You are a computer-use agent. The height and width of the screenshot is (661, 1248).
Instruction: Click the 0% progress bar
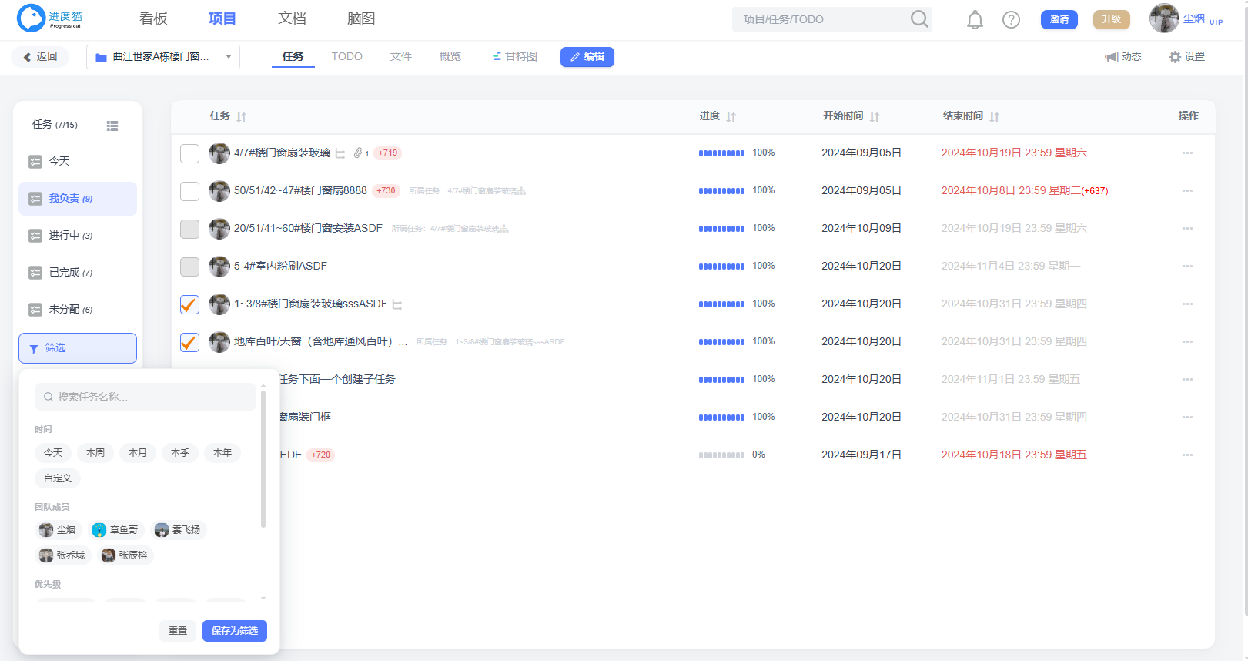pyautogui.click(x=721, y=455)
